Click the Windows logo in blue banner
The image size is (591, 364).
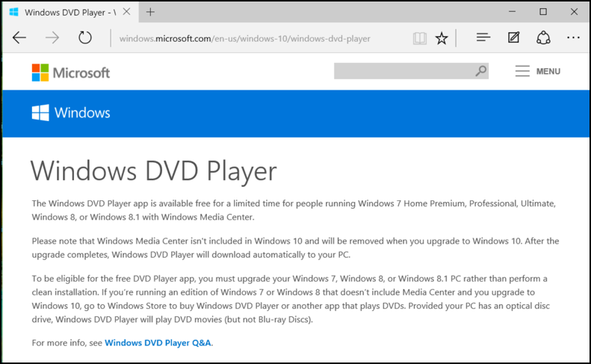click(71, 113)
